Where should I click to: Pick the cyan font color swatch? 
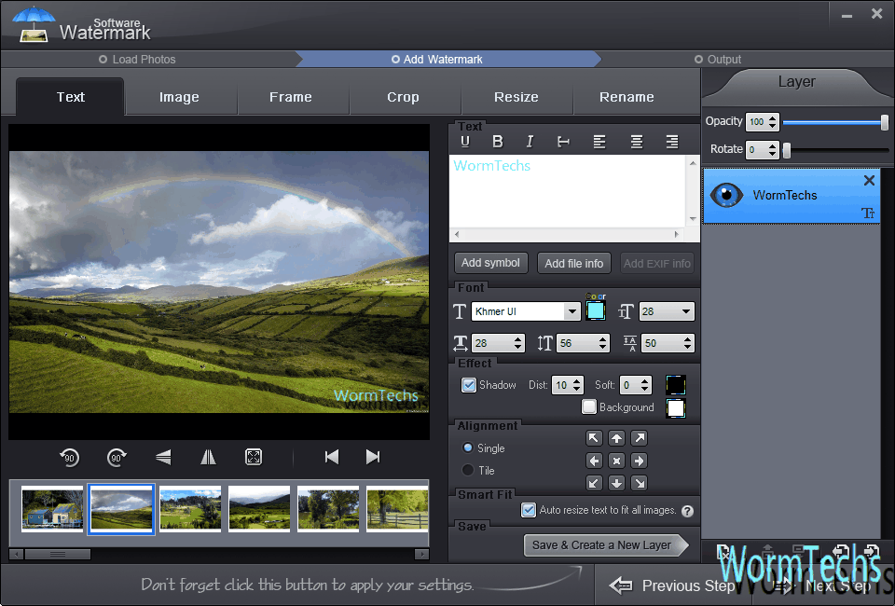596,311
